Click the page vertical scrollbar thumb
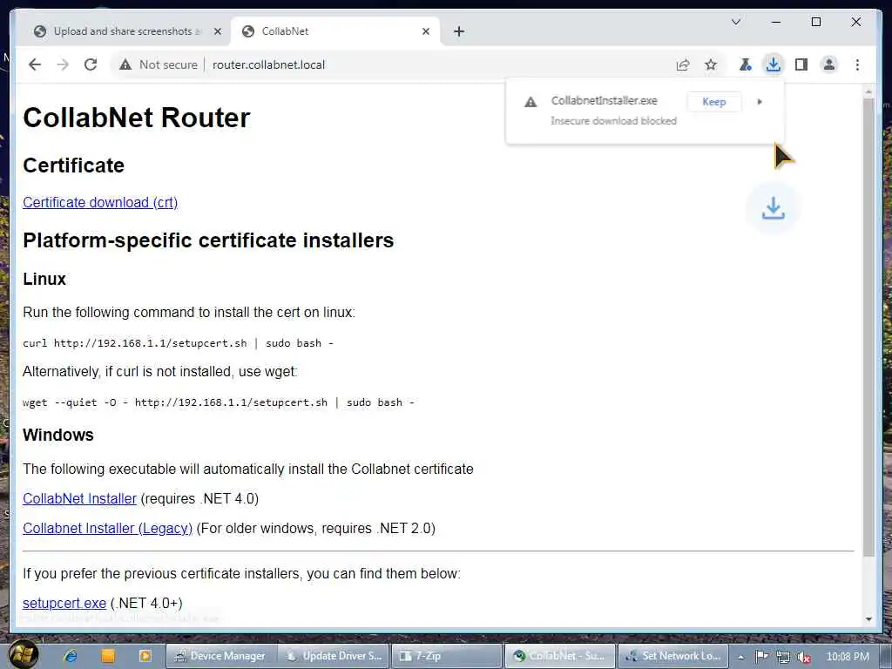 tap(868, 328)
